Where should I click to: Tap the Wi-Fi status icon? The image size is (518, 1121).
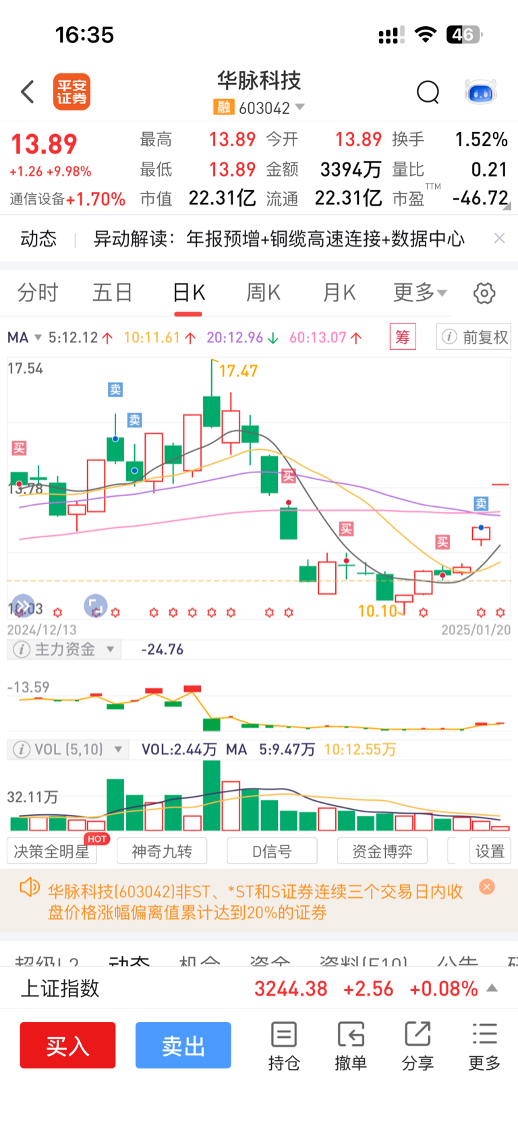point(425,34)
